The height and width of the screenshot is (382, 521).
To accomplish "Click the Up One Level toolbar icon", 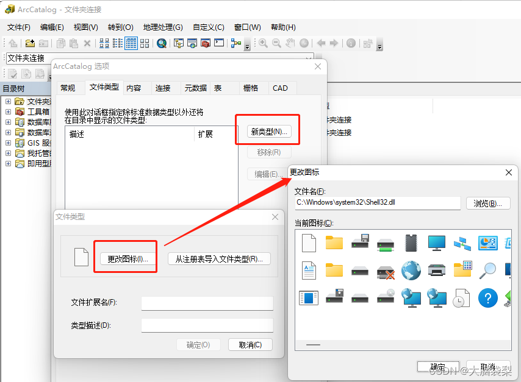I will 13,43.
